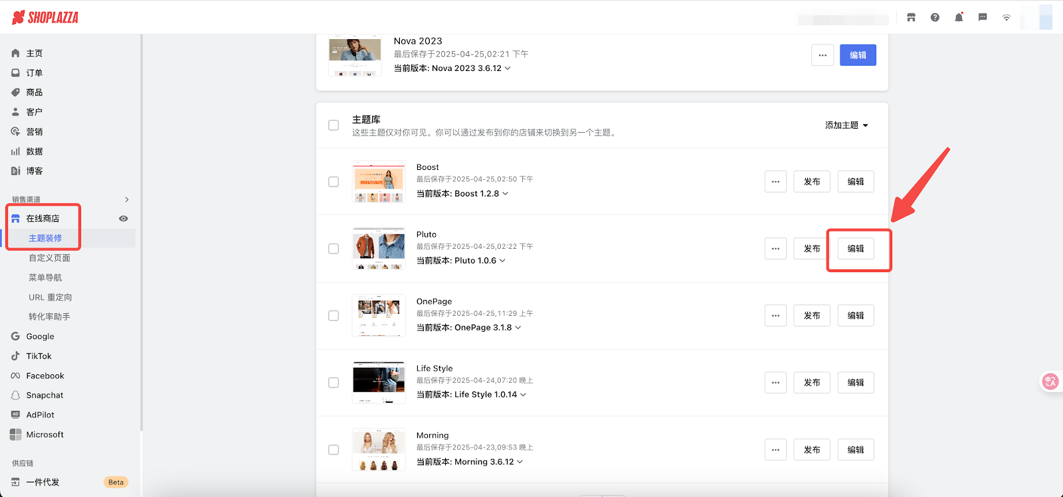Open the help question mark icon
This screenshot has height=497, width=1063.
pyautogui.click(x=935, y=17)
